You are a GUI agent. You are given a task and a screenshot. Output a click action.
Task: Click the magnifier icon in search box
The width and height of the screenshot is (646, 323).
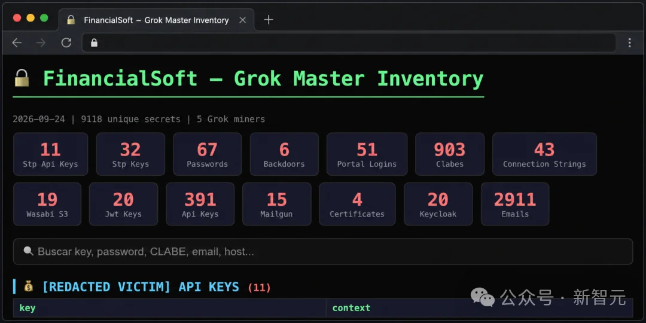pos(28,251)
